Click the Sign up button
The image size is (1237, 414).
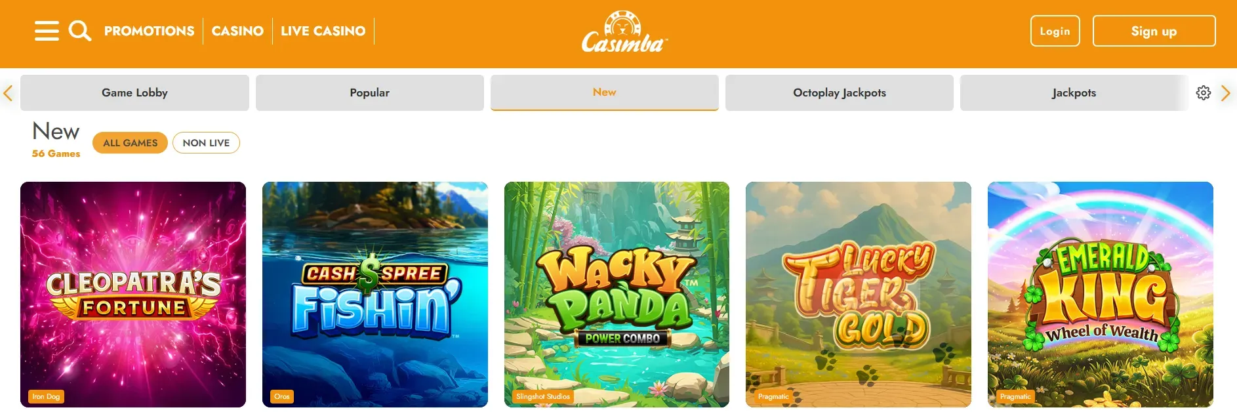1154,31
